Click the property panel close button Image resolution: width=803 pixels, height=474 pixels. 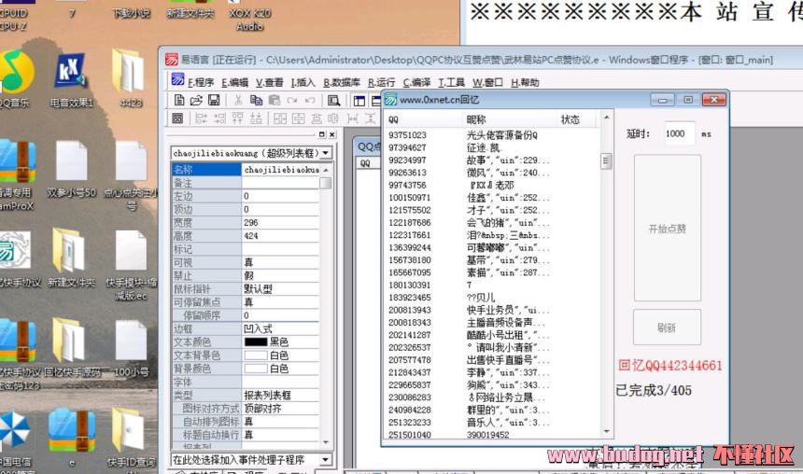(331, 134)
